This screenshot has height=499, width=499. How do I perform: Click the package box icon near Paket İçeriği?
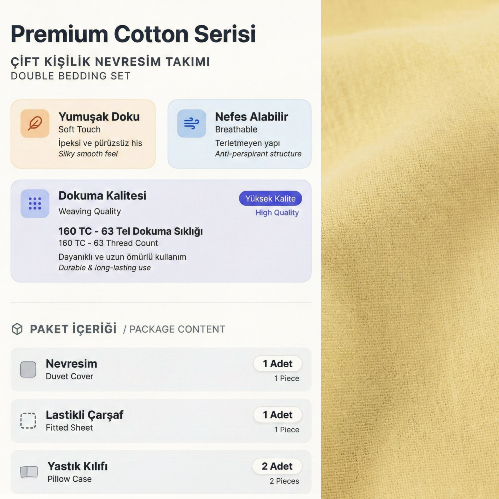[17, 329]
